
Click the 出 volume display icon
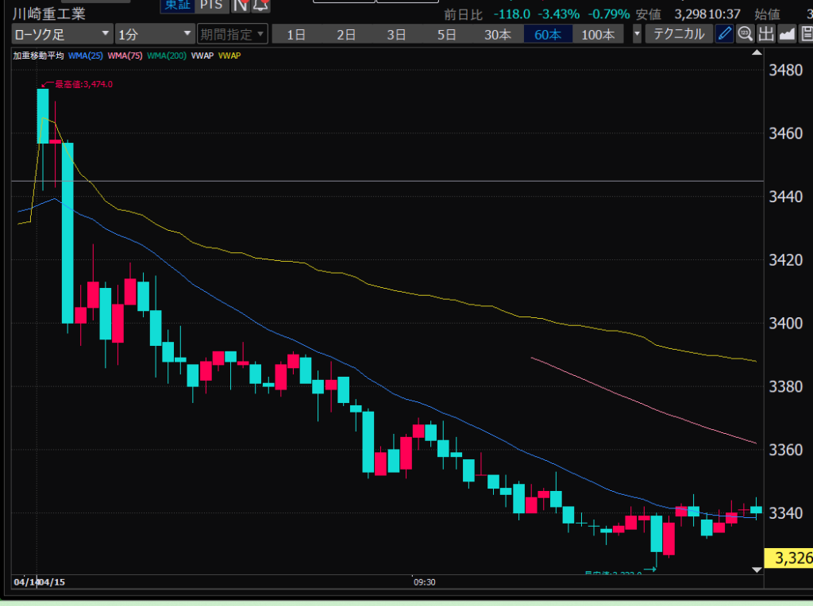point(765,34)
